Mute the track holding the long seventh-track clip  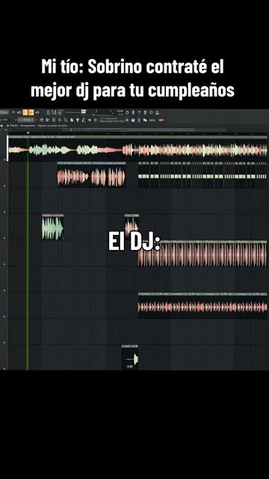click(4, 317)
